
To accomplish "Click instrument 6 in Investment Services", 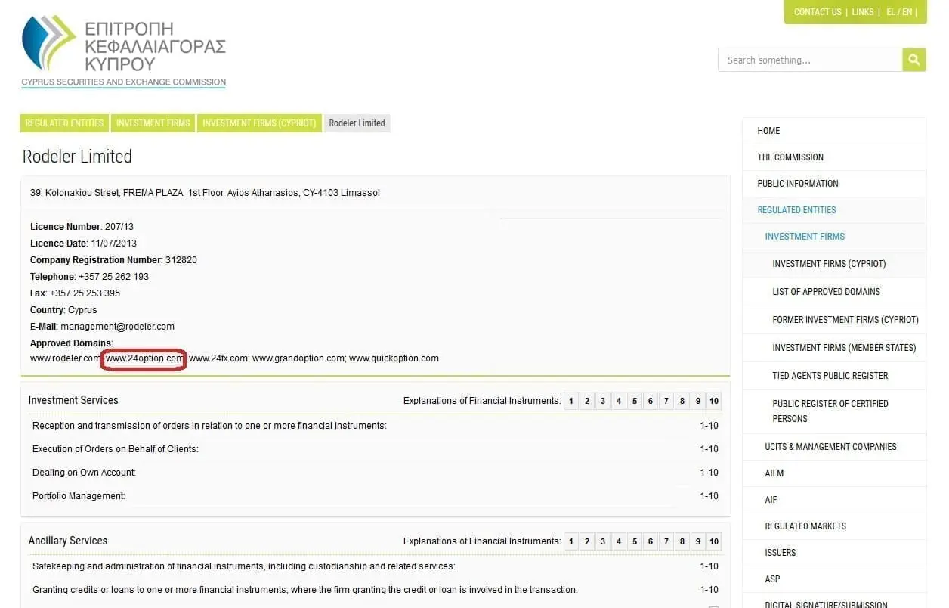I will (x=651, y=402).
